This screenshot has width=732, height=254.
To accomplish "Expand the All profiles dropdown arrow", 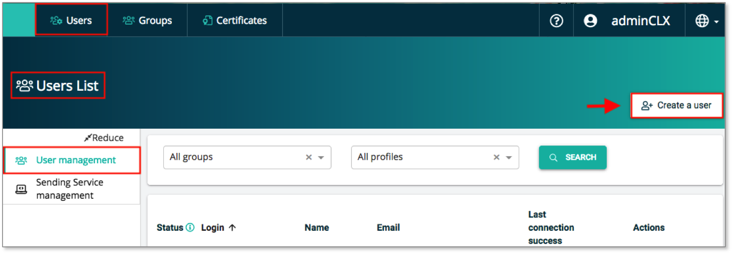I will click(x=509, y=158).
